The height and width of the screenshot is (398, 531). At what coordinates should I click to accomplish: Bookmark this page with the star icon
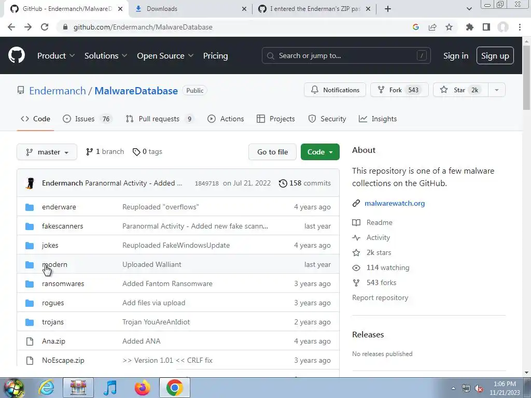pos(449,27)
